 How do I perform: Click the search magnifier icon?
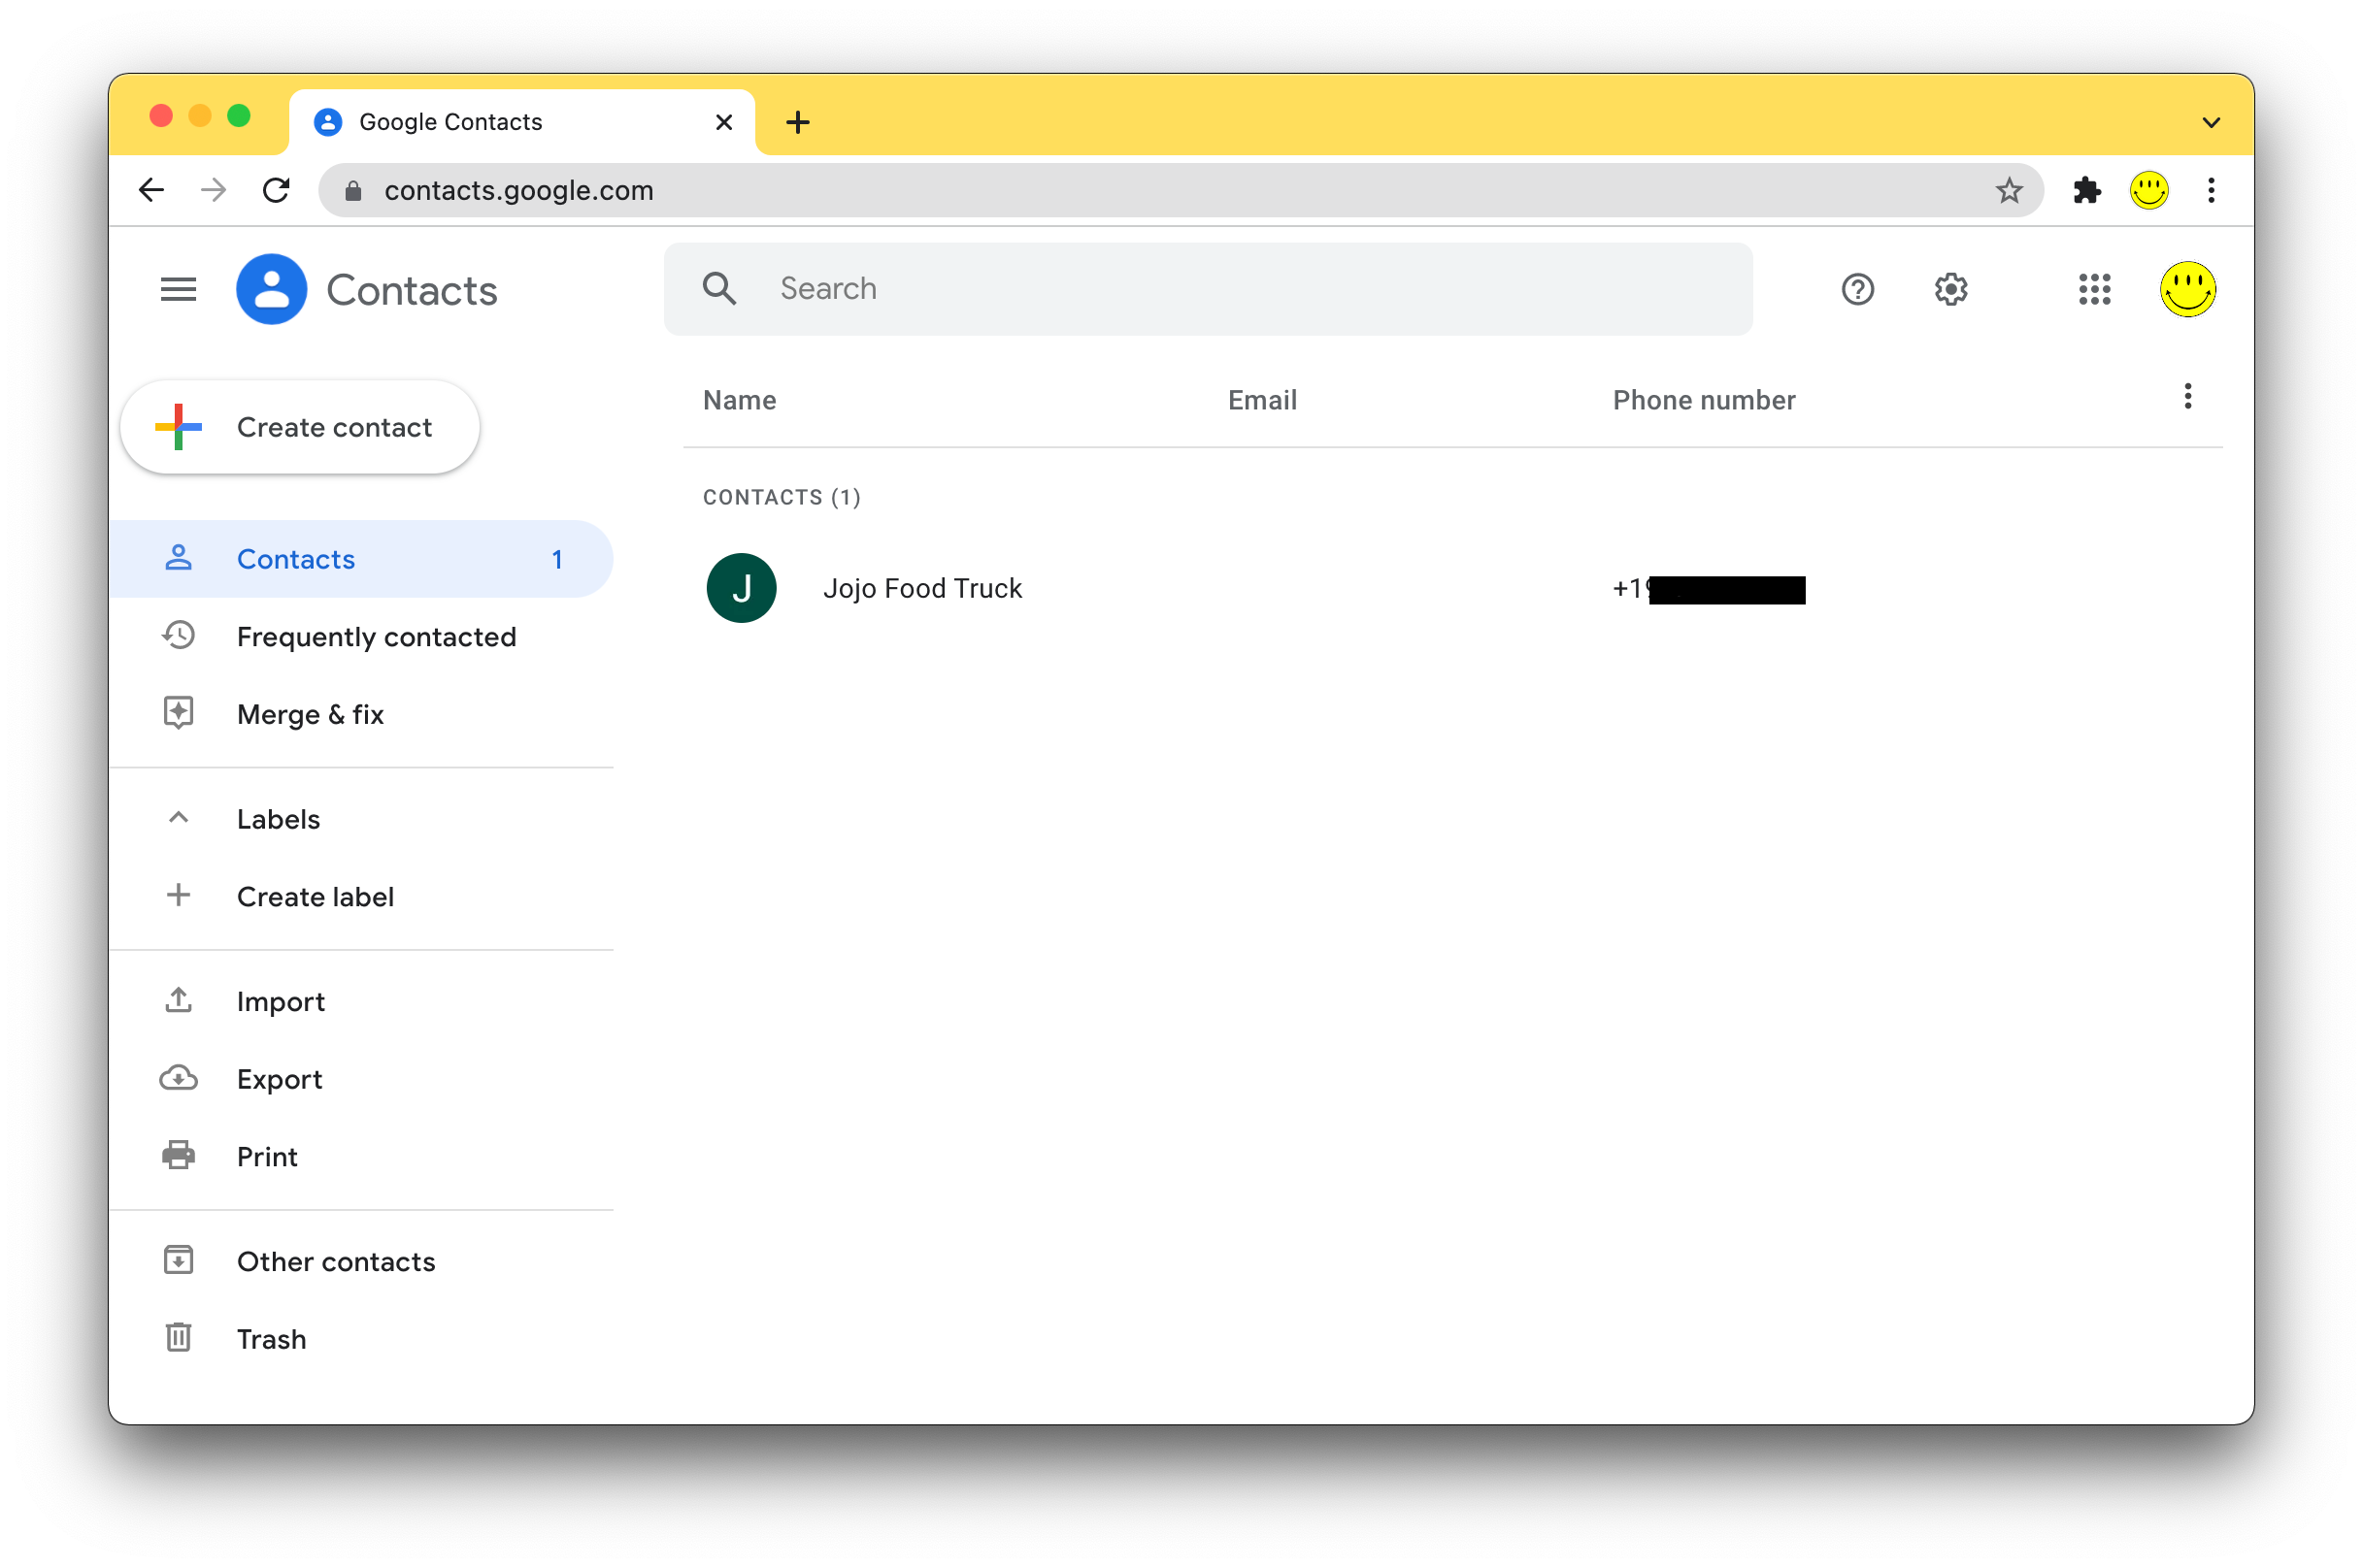pos(719,289)
